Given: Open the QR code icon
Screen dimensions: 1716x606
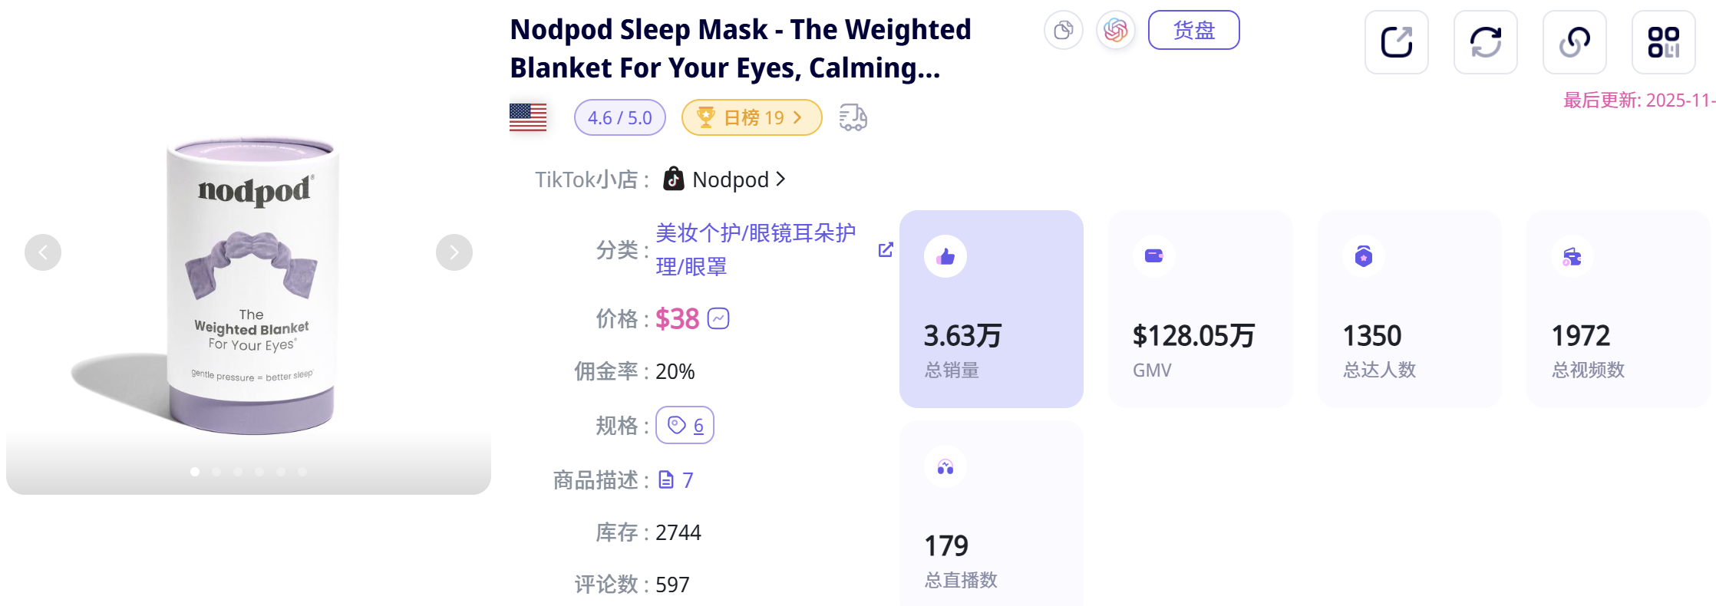Looking at the screenshot, I should [x=1664, y=42].
